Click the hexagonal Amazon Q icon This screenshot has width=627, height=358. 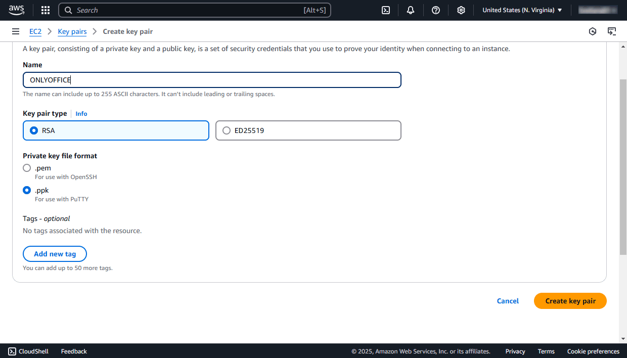click(x=592, y=31)
